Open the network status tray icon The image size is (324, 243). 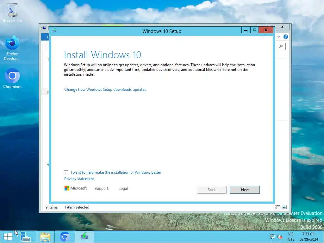(272, 237)
